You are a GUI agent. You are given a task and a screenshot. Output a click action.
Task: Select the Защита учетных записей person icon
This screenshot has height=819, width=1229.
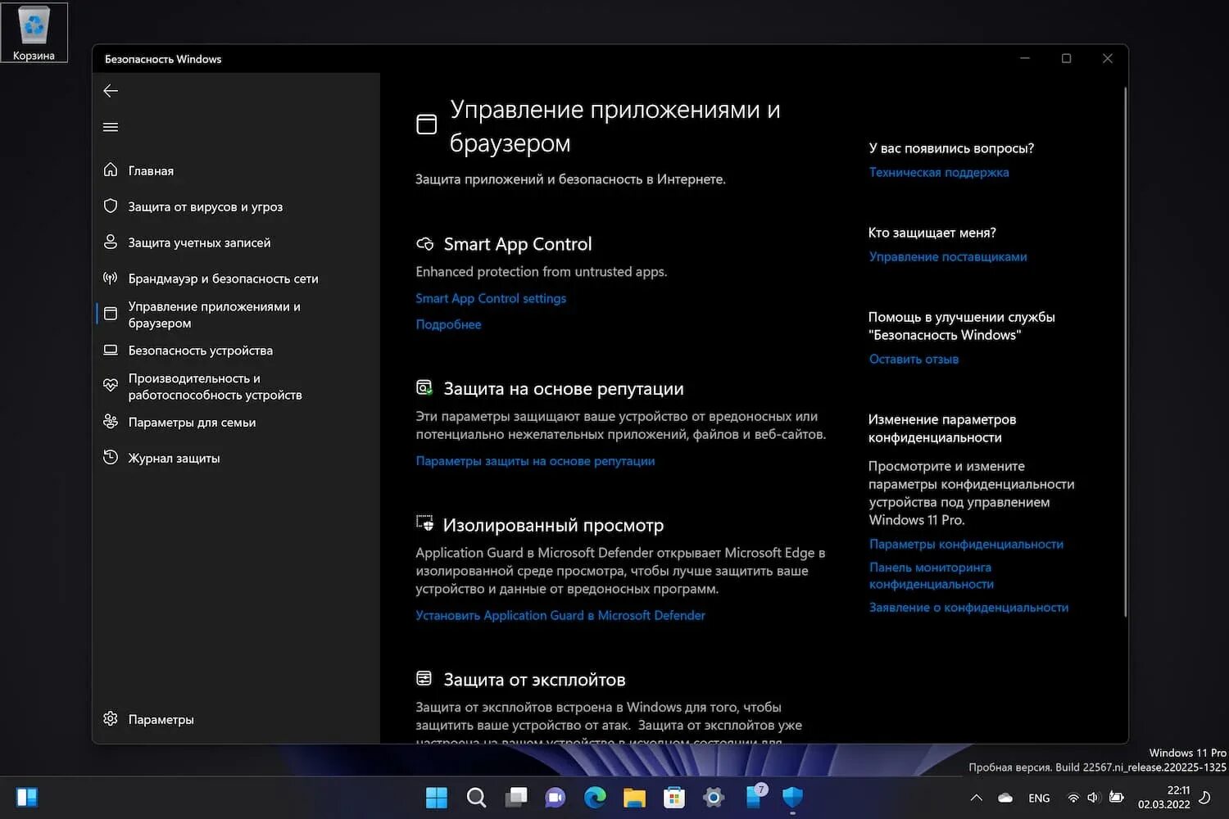coord(111,242)
